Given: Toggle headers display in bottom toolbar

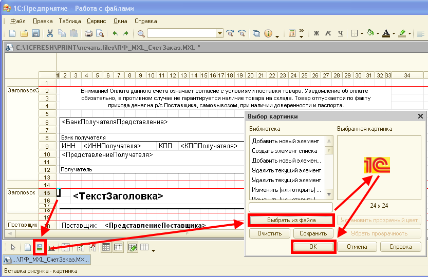Looking at the screenshot, I should pos(118,247).
